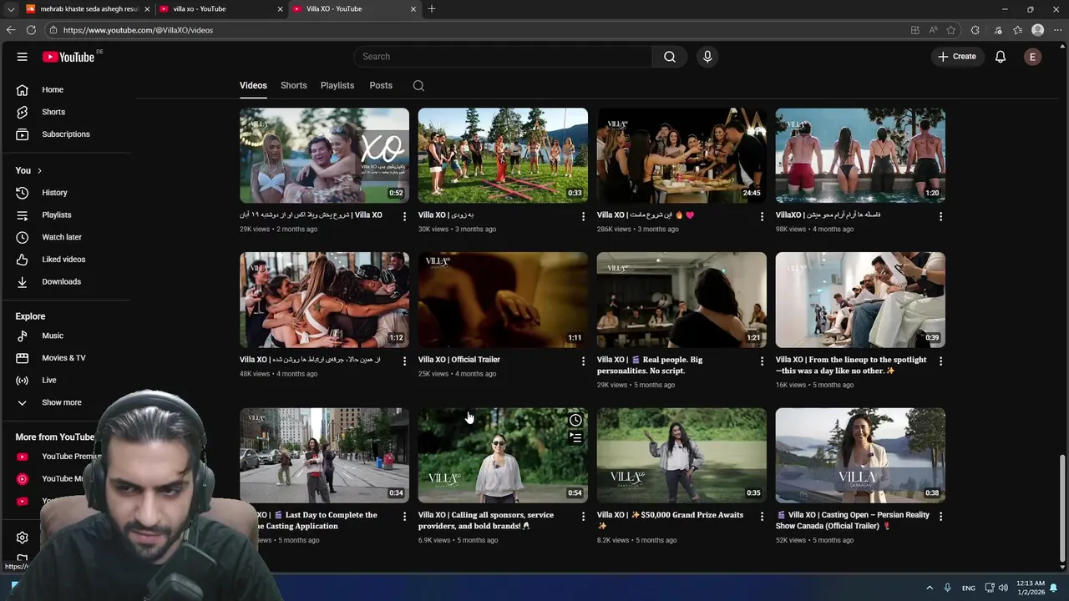Screen dimensions: 1069x601
Task: Switch to channel Playlists tab
Action: coord(337,85)
